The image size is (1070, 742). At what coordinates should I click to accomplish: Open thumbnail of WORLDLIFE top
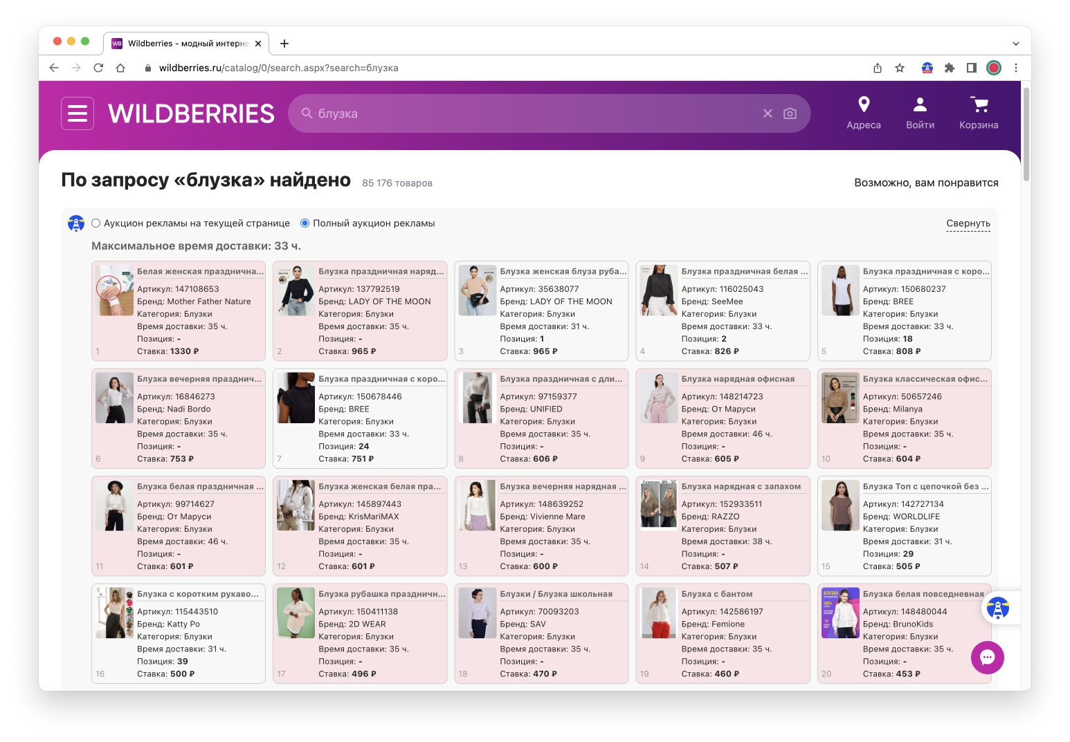(x=840, y=506)
